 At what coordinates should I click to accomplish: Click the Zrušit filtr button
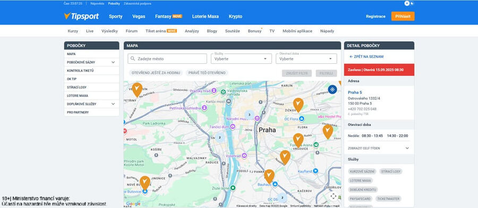[x=296, y=73]
